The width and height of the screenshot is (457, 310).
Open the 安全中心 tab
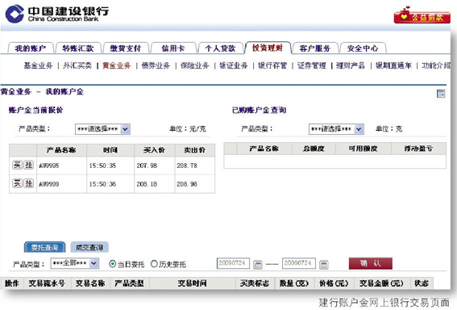[363, 48]
